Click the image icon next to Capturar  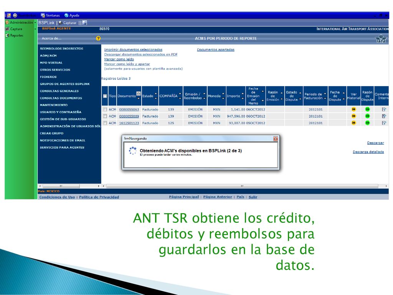[85, 23]
